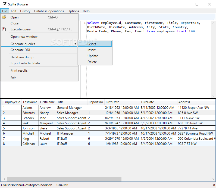Select the cell "Margaret"

(x=47, y=123)
